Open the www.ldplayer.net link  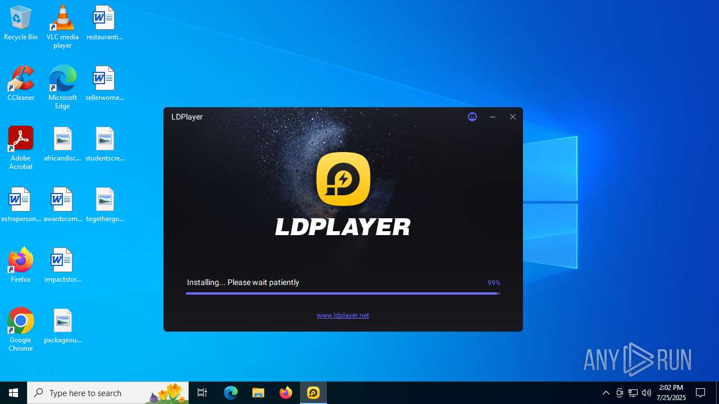[343, 315]
